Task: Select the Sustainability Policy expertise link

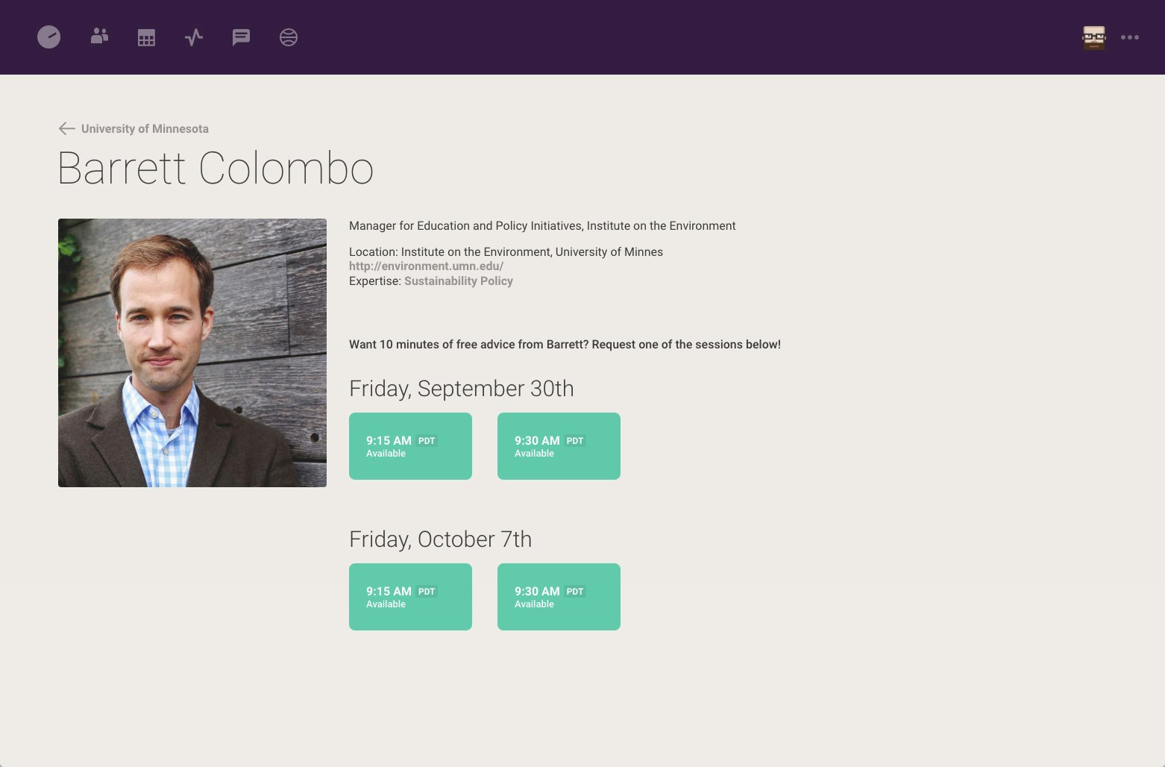Action: coord(459,281)
